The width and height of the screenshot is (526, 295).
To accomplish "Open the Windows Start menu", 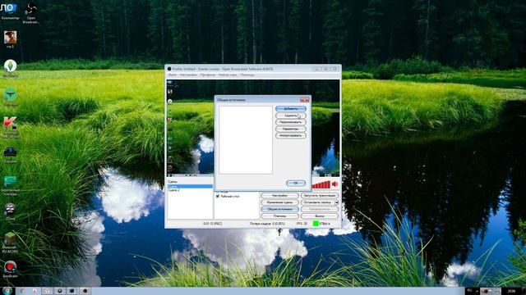I will [x=7, y=291].
